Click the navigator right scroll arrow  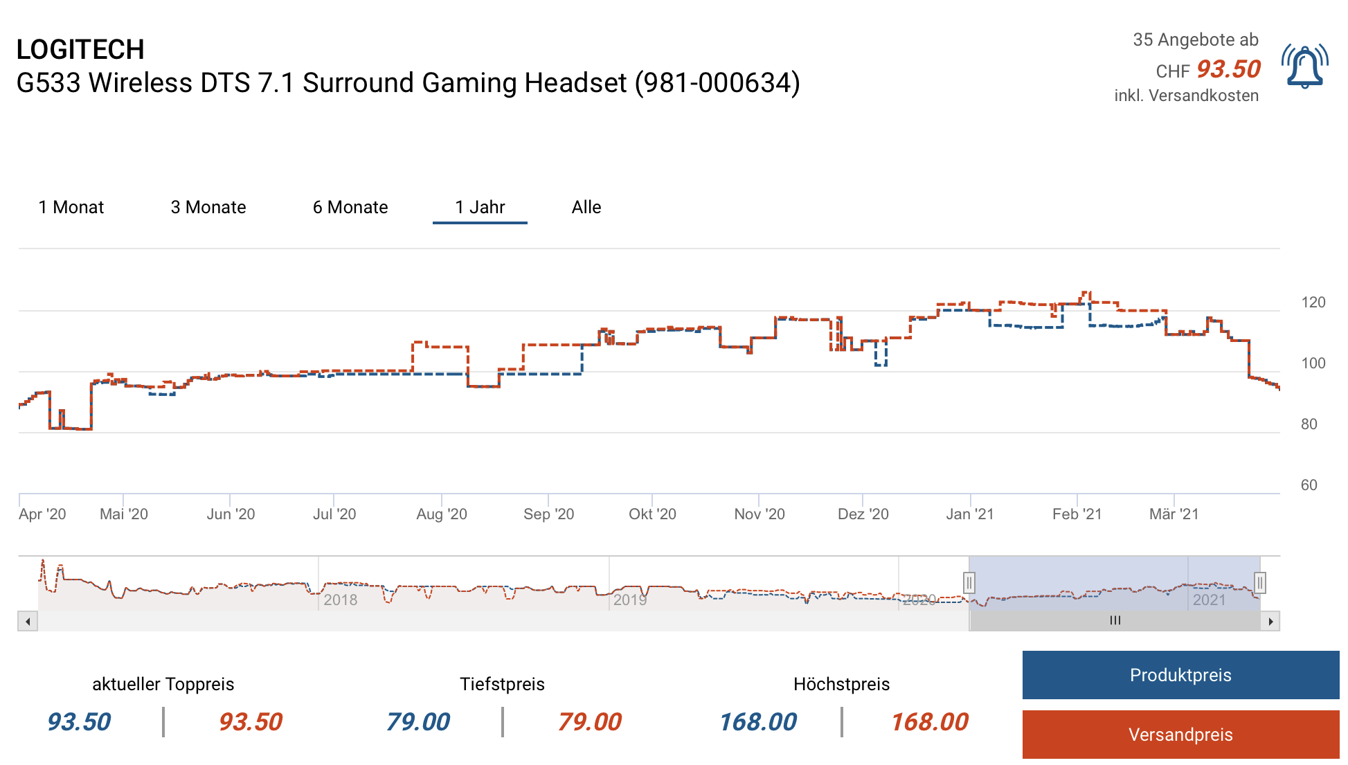coord(1270,621)
